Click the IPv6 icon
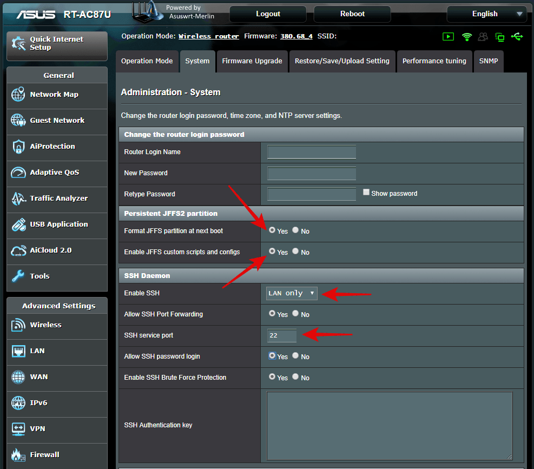Screen dimensions: 534x469 (x=18, y=403)
